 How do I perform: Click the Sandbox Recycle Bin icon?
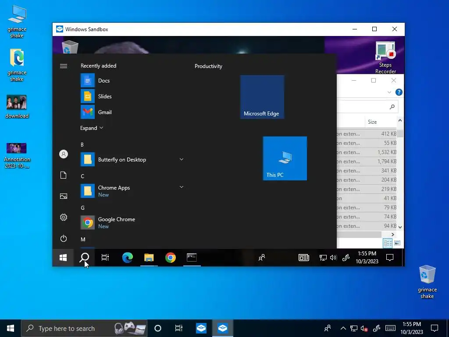click(x=70, y=47)
